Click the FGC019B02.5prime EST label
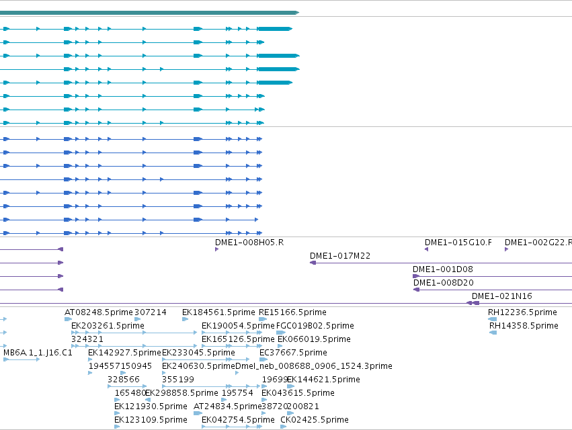 315,326
